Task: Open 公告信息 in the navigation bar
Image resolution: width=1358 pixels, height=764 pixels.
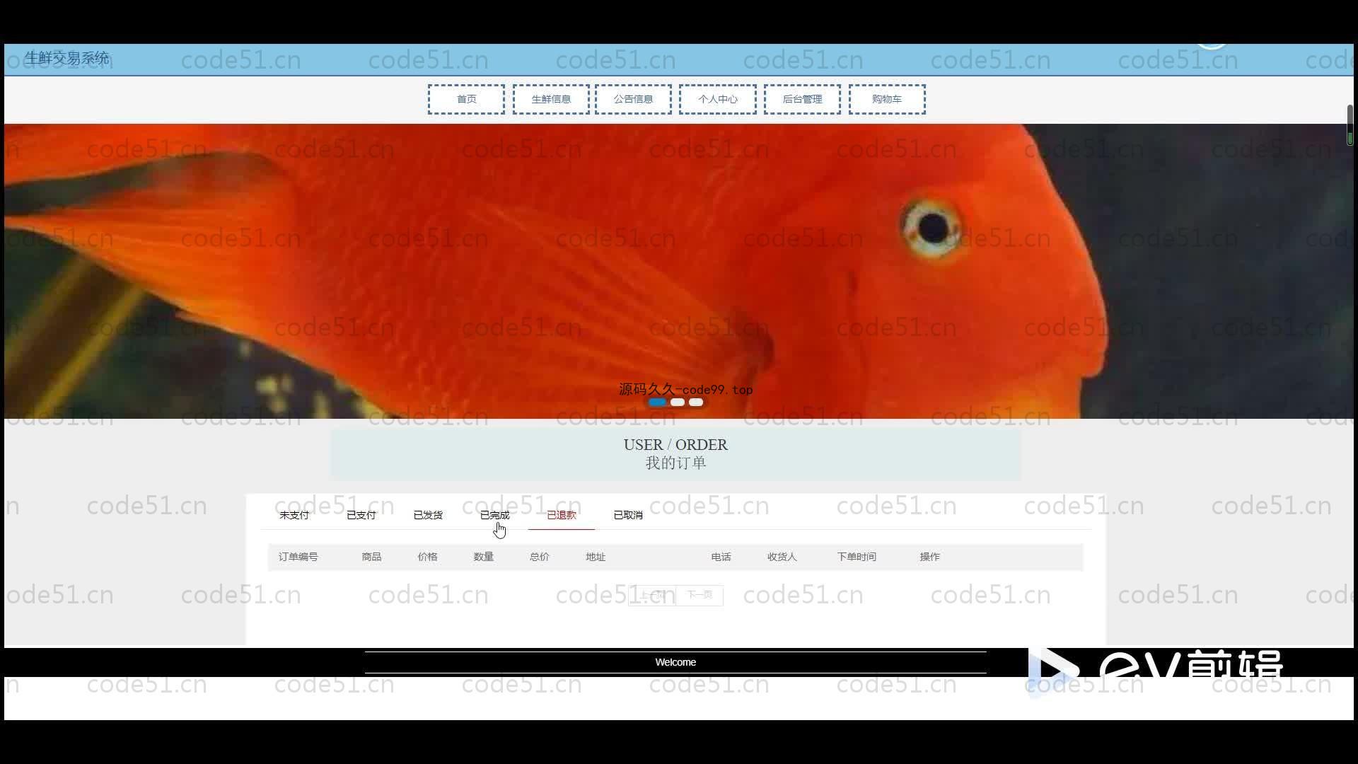Action: click(633, 99)
